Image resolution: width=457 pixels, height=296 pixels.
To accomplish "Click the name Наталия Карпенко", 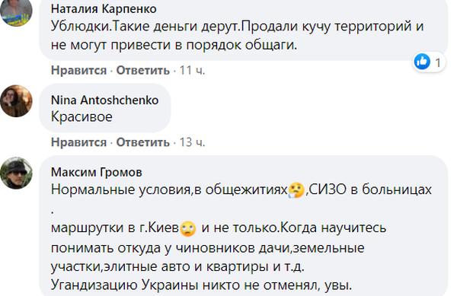I will tap(104, 8).
